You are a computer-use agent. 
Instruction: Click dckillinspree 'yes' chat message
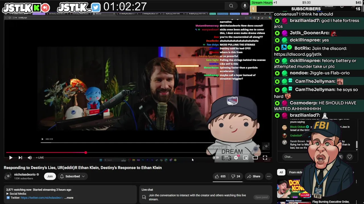[319, 40]
